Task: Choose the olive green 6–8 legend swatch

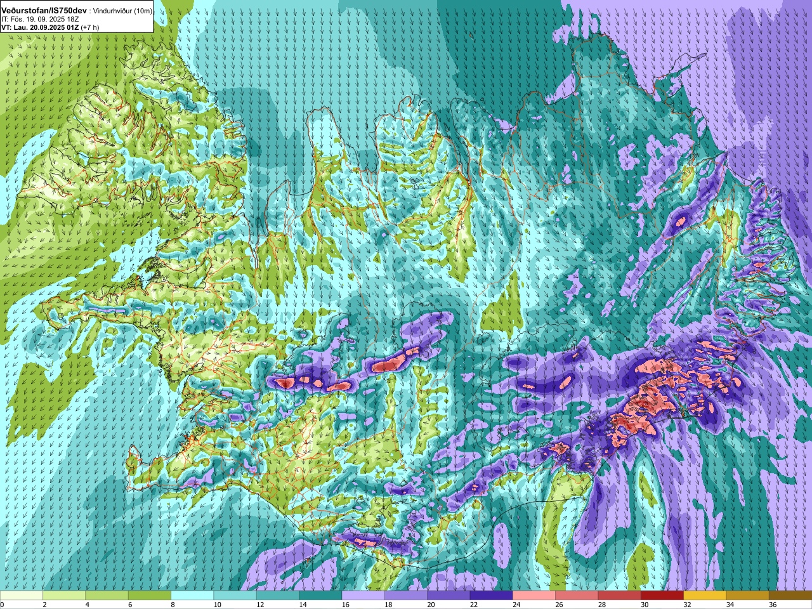Action: click(x=150, y=596)
